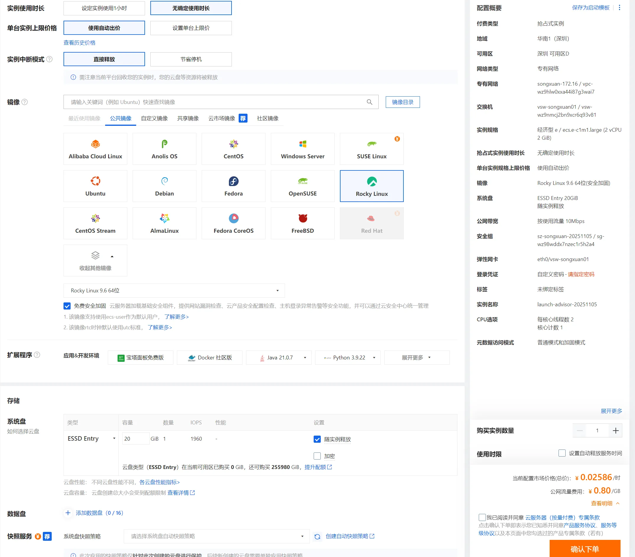The image size is (635, 557).
Task: Click the refresh snapshot policy icon
Action: pyautogui.click(x=317, y=537)
